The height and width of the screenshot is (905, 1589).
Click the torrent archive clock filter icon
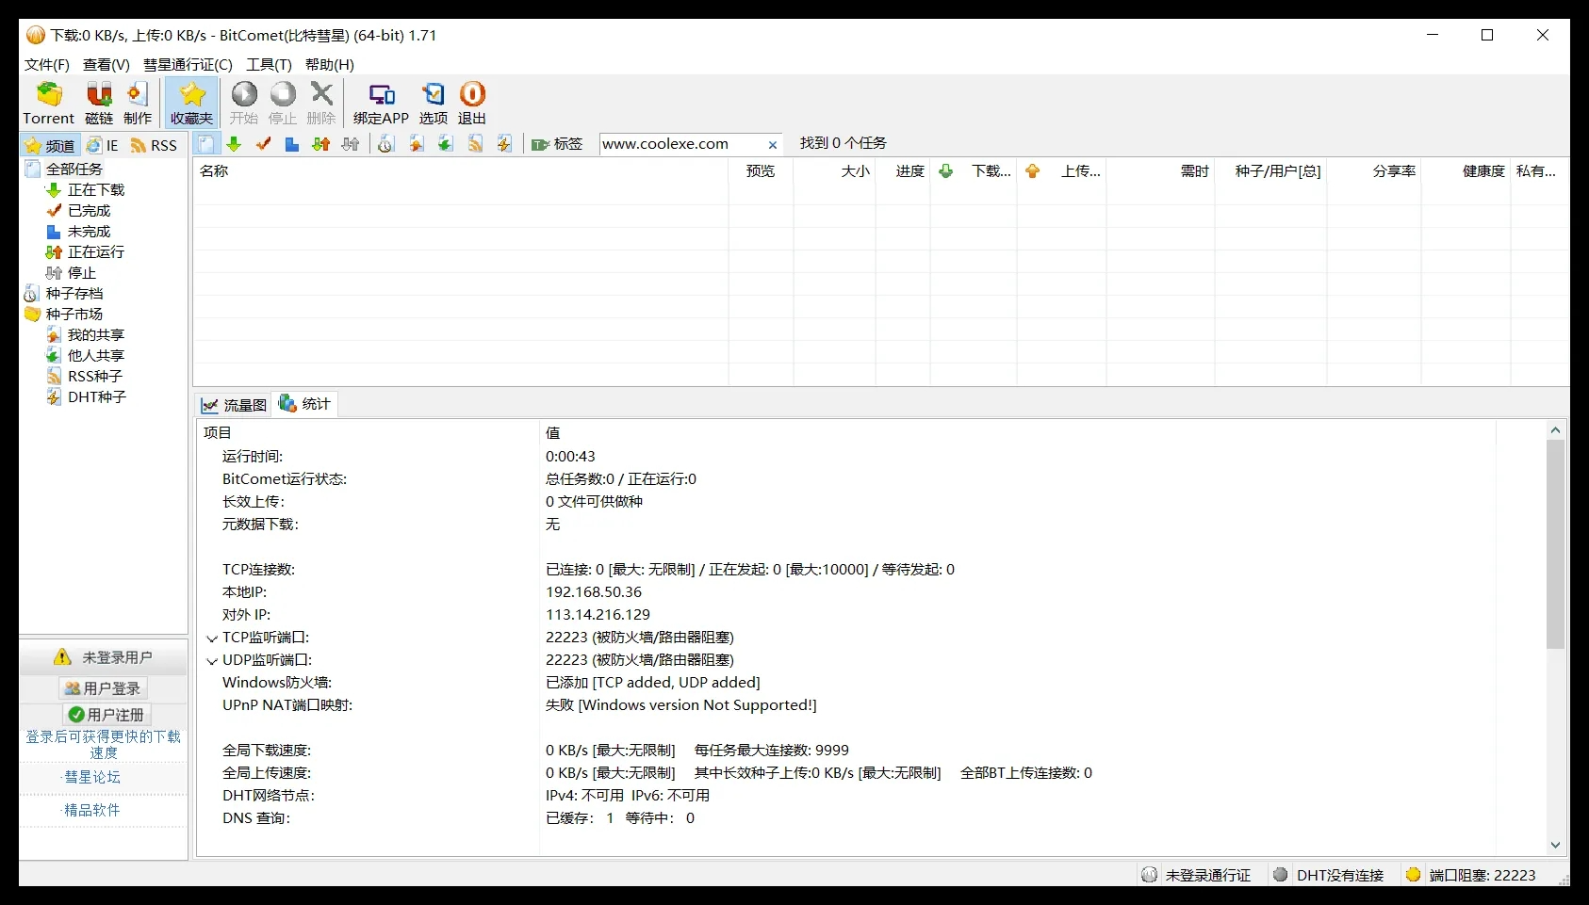coord(386,144)
